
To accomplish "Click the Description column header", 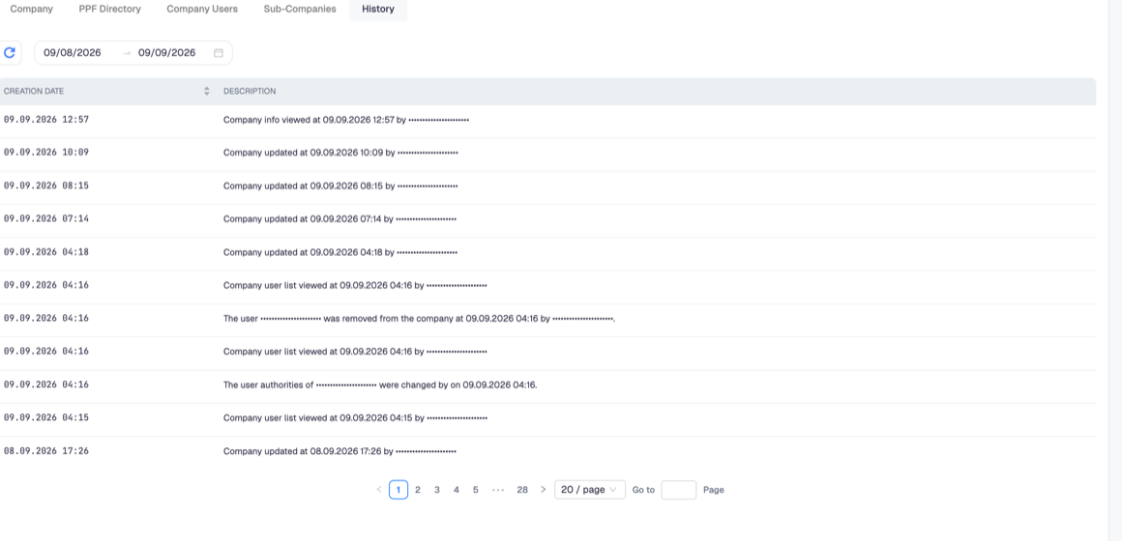I will (x=250, y=92).
